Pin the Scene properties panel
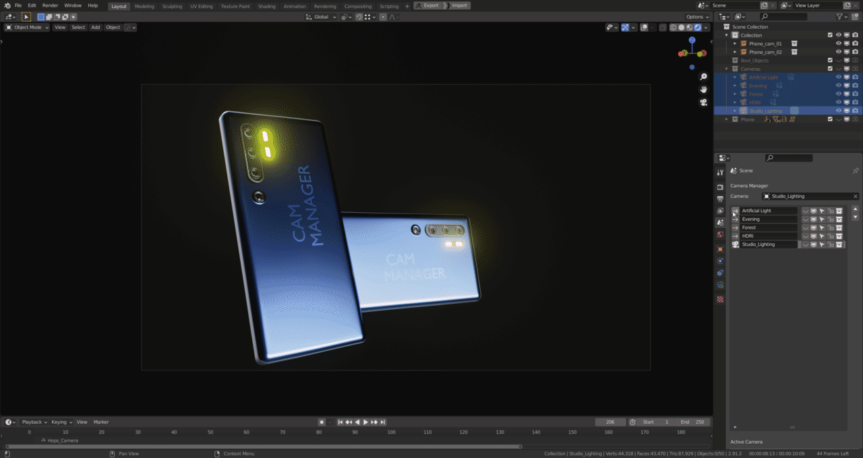863x458 pixels. [x=856, y=171]
